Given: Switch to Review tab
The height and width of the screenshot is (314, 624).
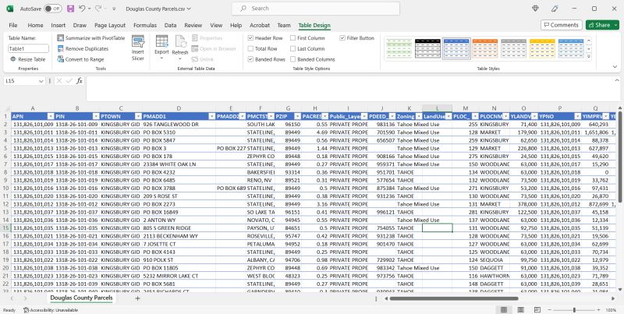Looking at the screenshot, I should tap(193, 25).
